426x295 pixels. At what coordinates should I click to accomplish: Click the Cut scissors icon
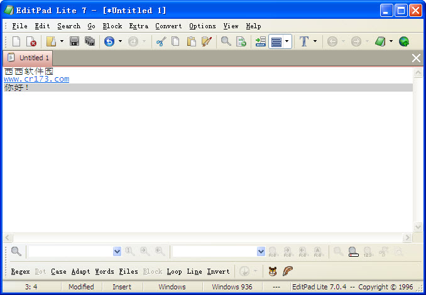click(161, 41)
